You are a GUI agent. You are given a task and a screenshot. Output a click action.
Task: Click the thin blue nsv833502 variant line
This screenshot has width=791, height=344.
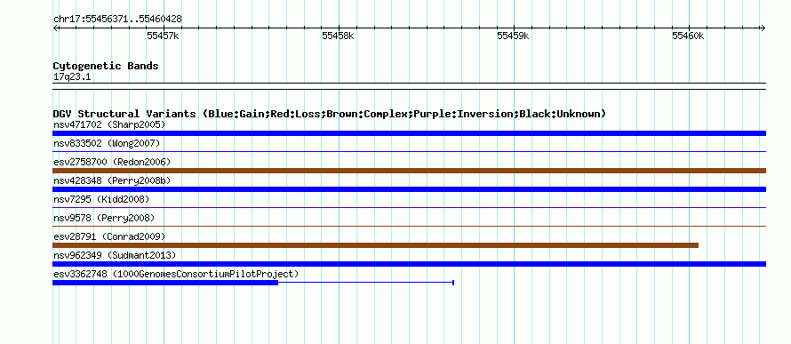(409, 151)
